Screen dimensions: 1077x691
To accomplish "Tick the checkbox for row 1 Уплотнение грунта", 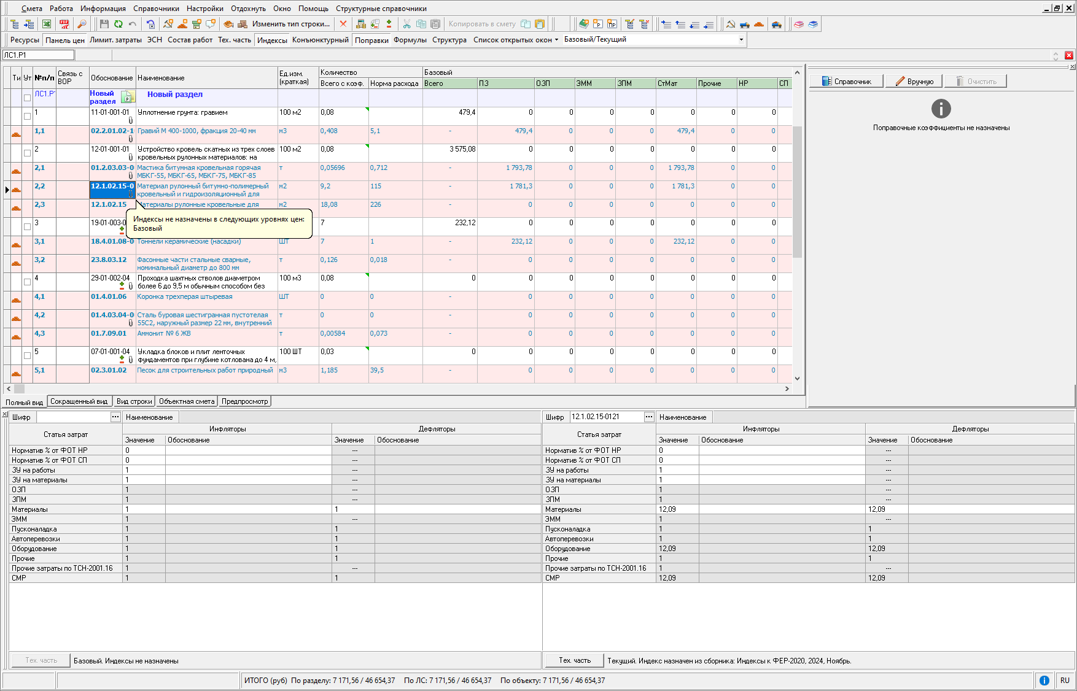I will coord(27,116).
